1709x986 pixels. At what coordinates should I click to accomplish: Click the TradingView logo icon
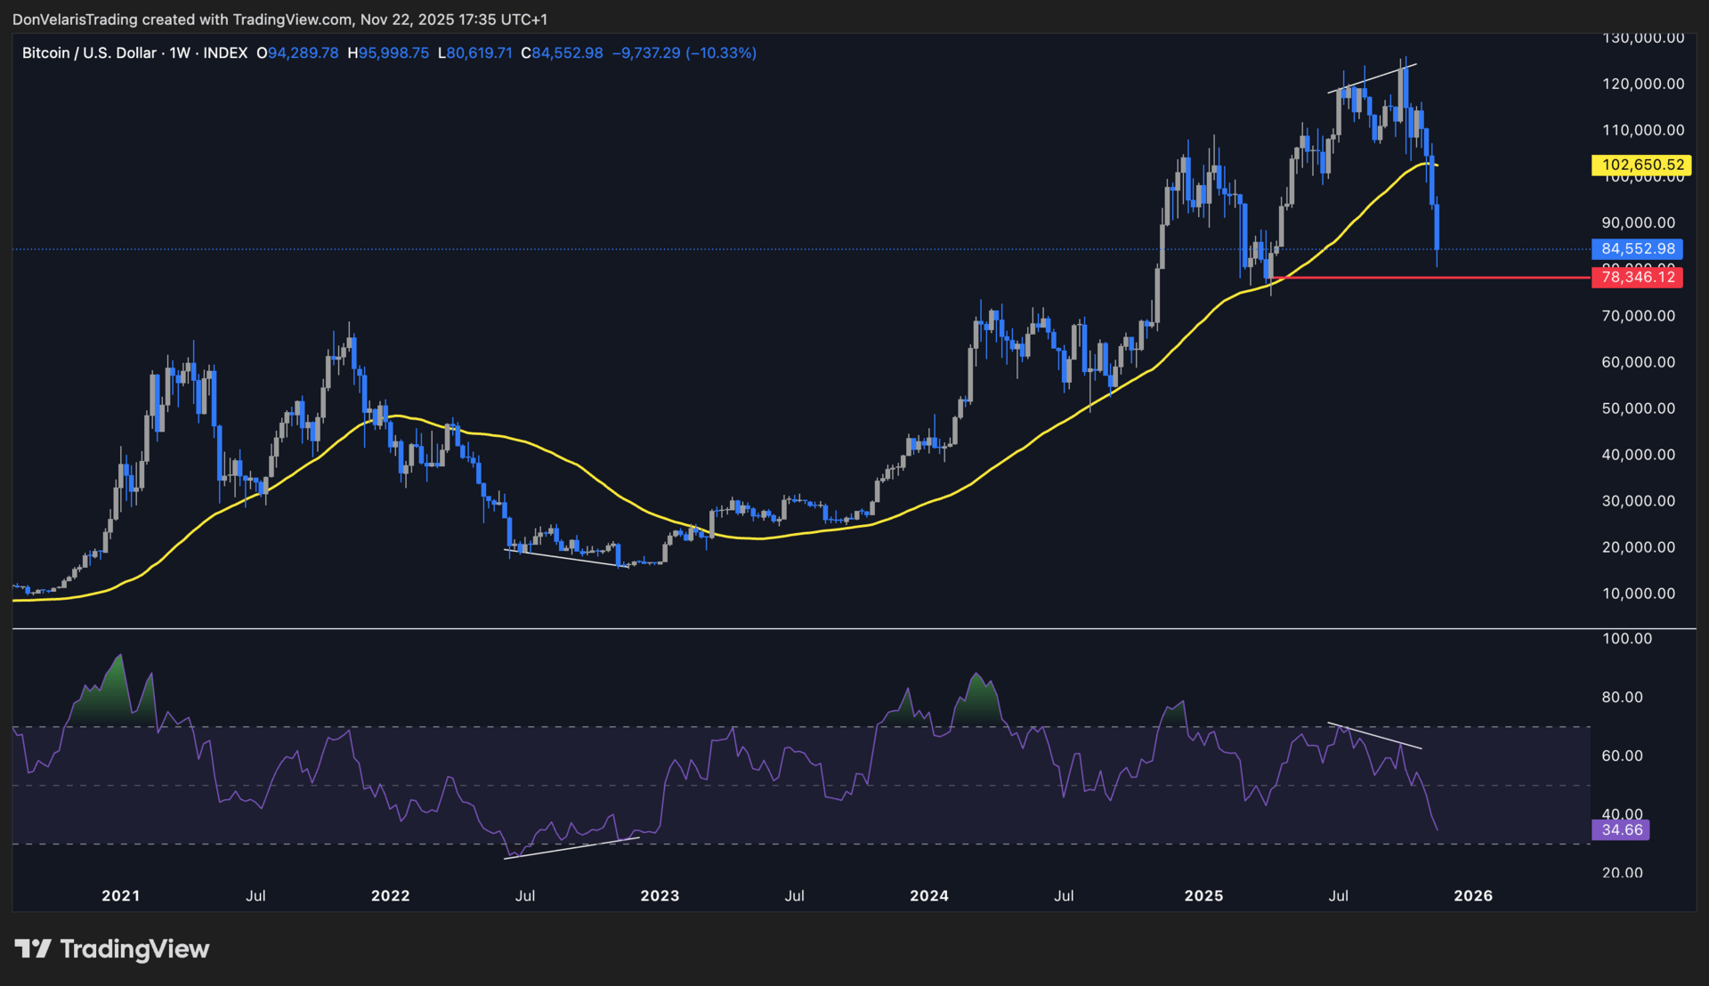33,949
